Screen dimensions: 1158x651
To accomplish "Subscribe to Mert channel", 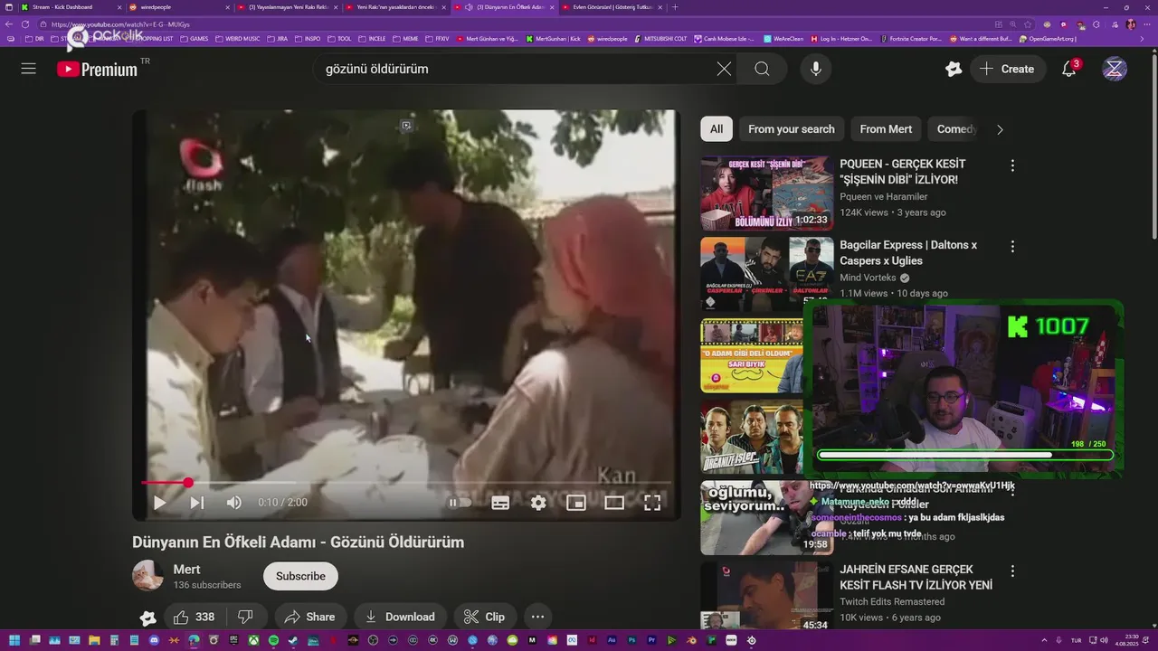I will pos(300,576).
